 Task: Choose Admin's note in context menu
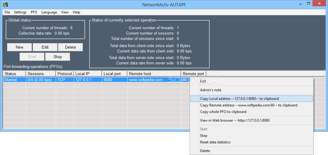pos(252,90)
